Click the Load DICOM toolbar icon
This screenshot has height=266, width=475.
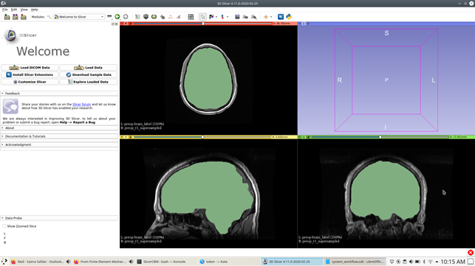[x=16, y=17]
